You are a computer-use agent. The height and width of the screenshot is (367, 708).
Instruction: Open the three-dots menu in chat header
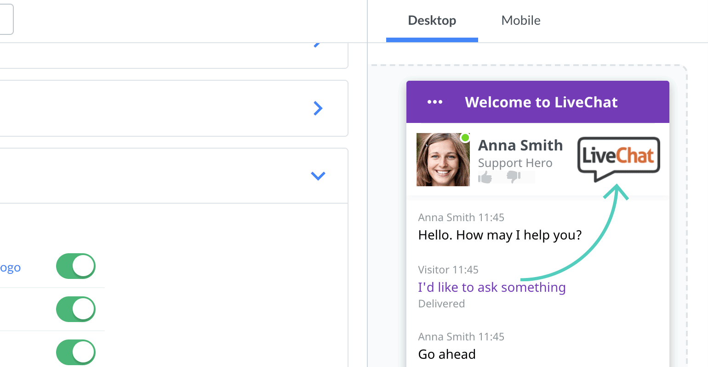435,102
